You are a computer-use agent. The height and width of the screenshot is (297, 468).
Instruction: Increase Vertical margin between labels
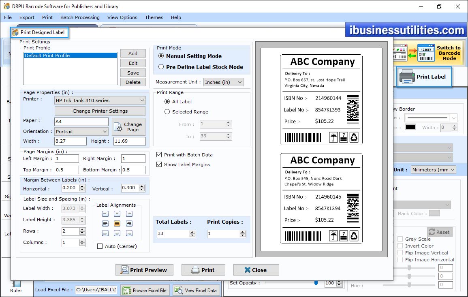point(142,186)
